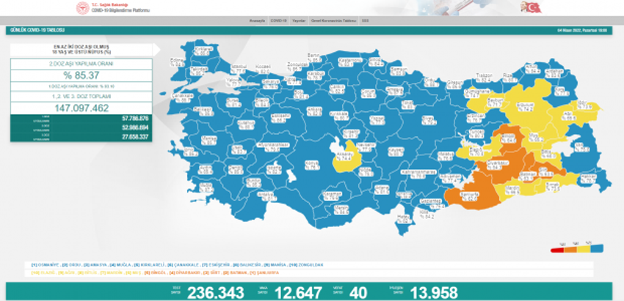Select Konya province on the map
The height and width of the screenshot is (301, 624).
313,166
